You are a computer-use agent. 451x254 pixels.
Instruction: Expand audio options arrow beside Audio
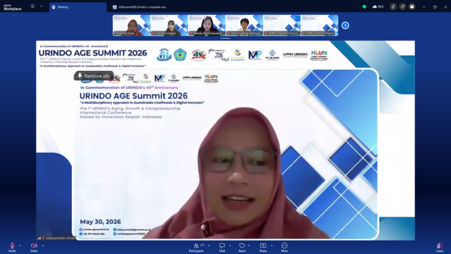[19, 246]
